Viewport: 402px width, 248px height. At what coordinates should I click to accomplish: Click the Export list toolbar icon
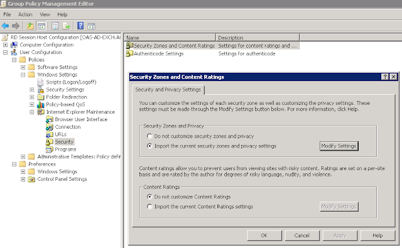click(x=66, y=26)
